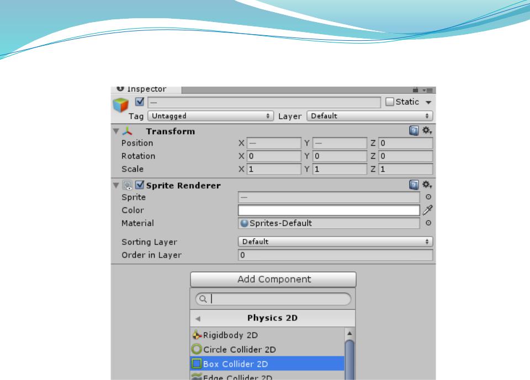Click the Scale Y field
The width and height of the screenshot is (530, 380).
(x=340, y=169)
